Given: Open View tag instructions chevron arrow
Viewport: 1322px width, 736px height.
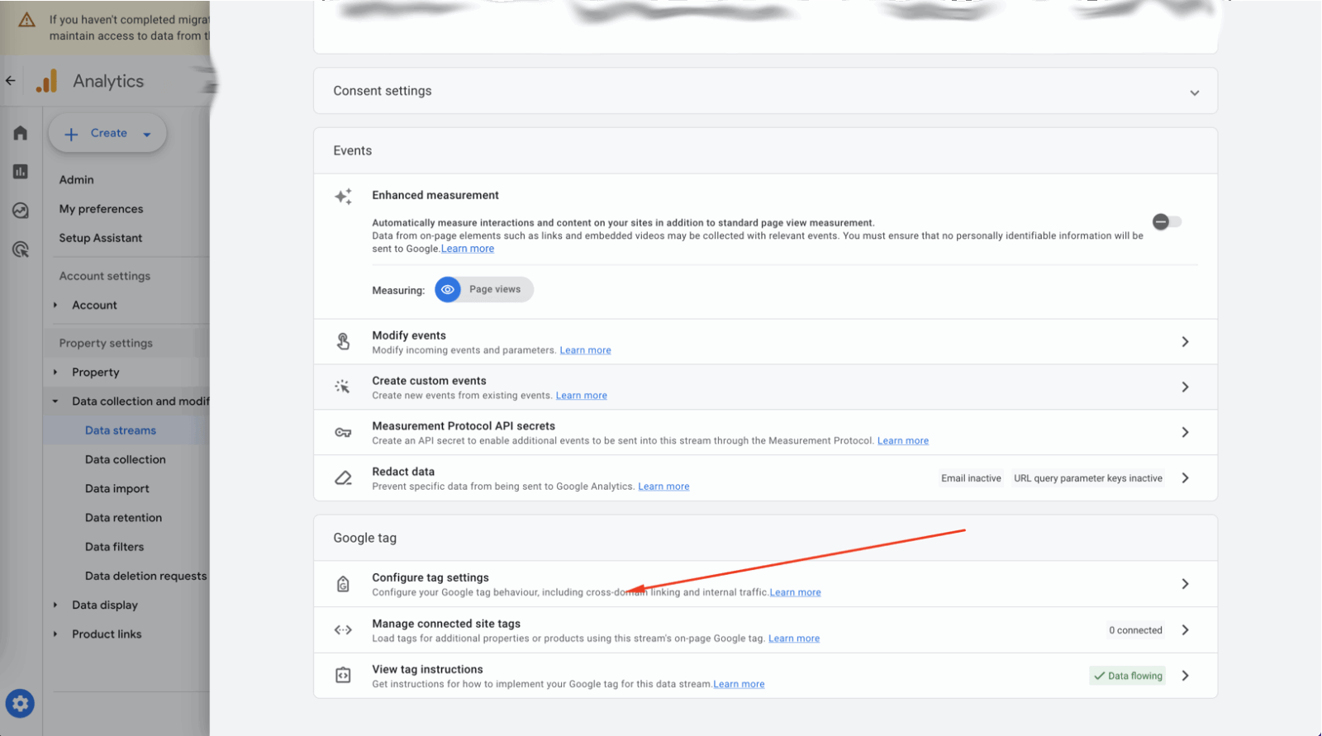Looking at the screenshot, I should [1185, 676].
